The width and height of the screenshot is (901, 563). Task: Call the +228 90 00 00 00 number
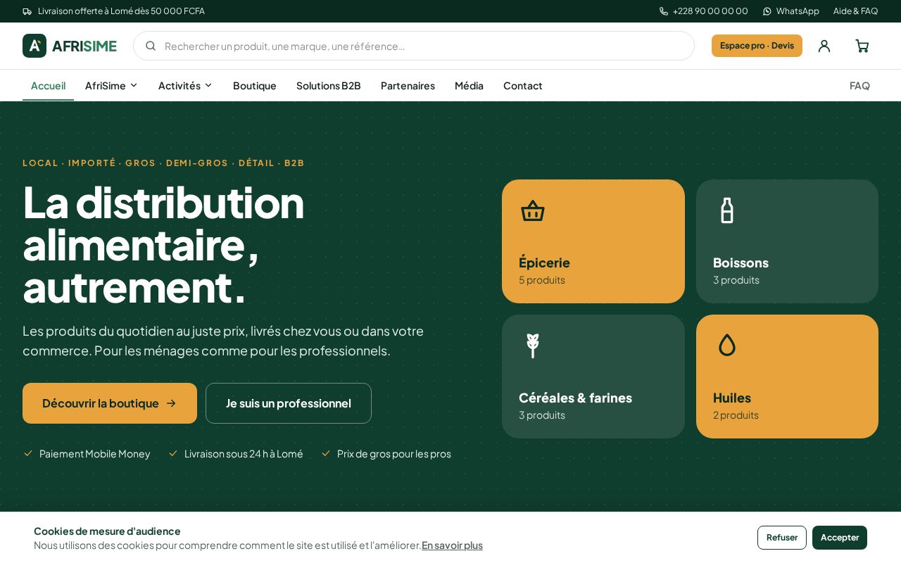click(x=710, y=11)
